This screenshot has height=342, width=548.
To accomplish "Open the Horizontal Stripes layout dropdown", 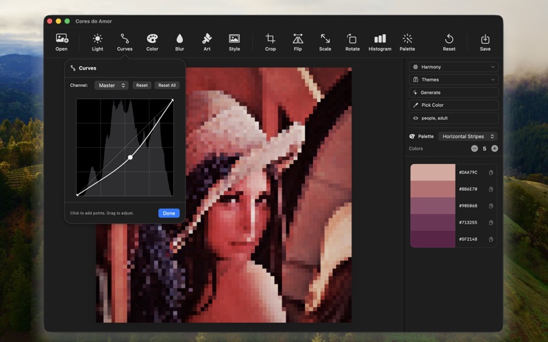I will [x=468, y=136].
